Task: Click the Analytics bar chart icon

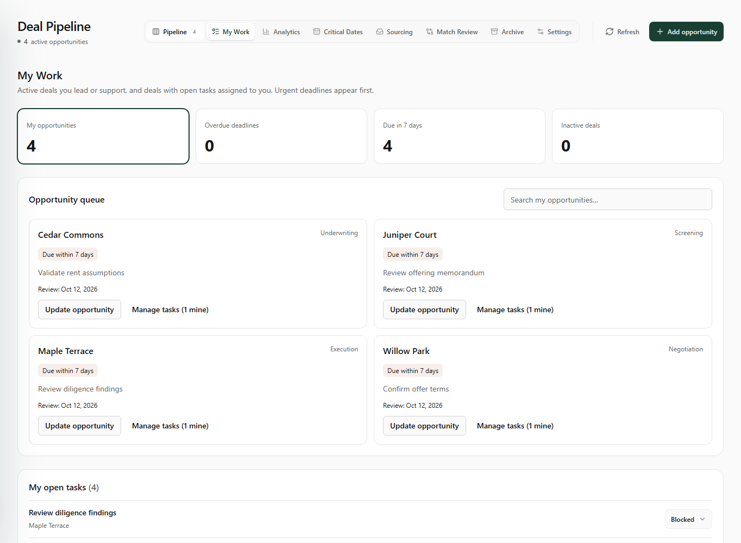Action: (266, 31)
